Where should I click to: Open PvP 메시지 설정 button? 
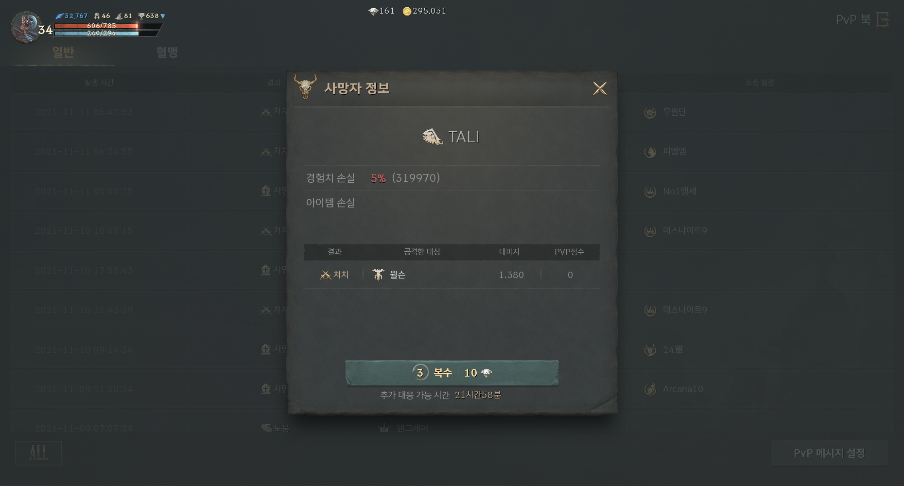tap(829, 453)
